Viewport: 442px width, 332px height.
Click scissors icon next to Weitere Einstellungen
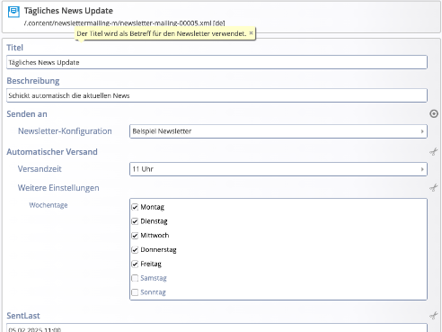pos(433,188)
